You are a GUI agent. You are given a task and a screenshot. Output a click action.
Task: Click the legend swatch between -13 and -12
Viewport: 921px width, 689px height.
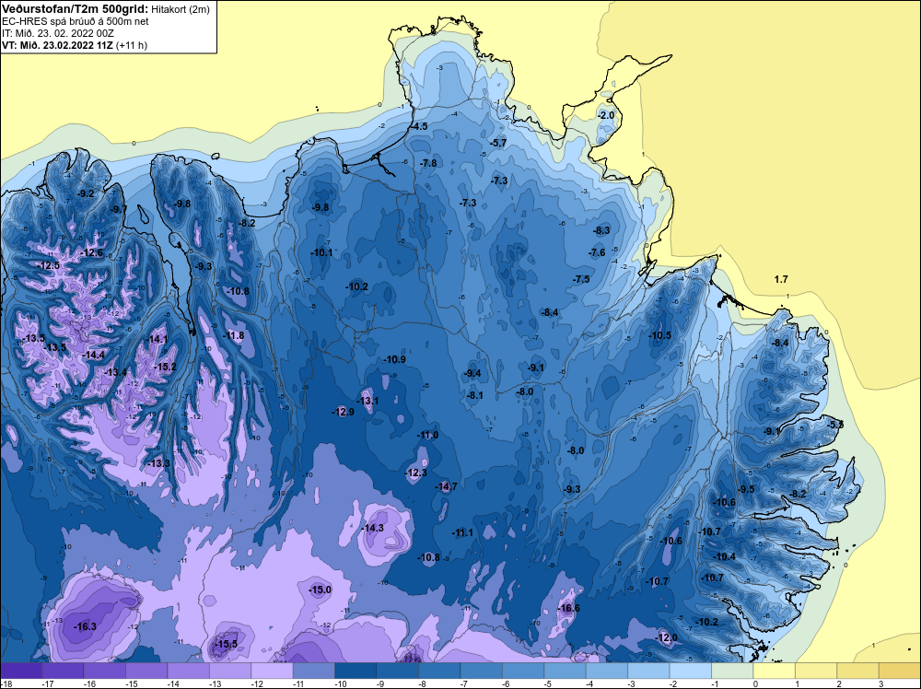point(230,671)
